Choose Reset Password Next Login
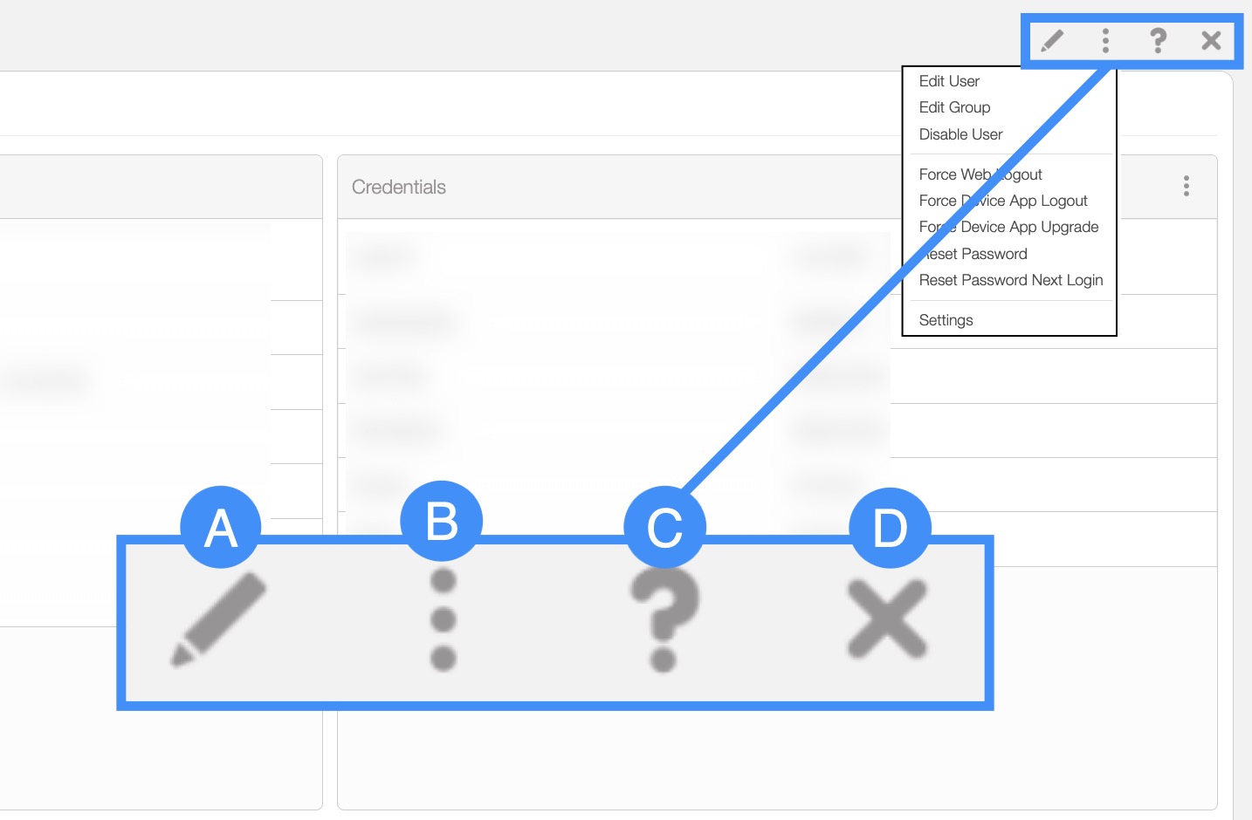This screenshot has height=820, width=1252. pyautogui.click(x=1011, y=280)
